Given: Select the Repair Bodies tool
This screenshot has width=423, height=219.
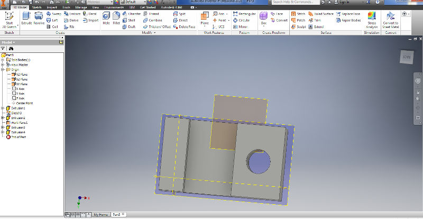Looking at the screenshot, I should click(348, 20).
